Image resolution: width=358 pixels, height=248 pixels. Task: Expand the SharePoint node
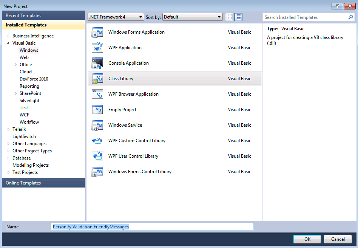[x=15, y=93]
